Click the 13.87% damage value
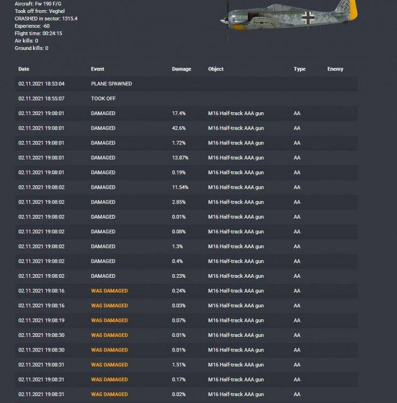Screen dimensions: 397x403 pos(180,158)
